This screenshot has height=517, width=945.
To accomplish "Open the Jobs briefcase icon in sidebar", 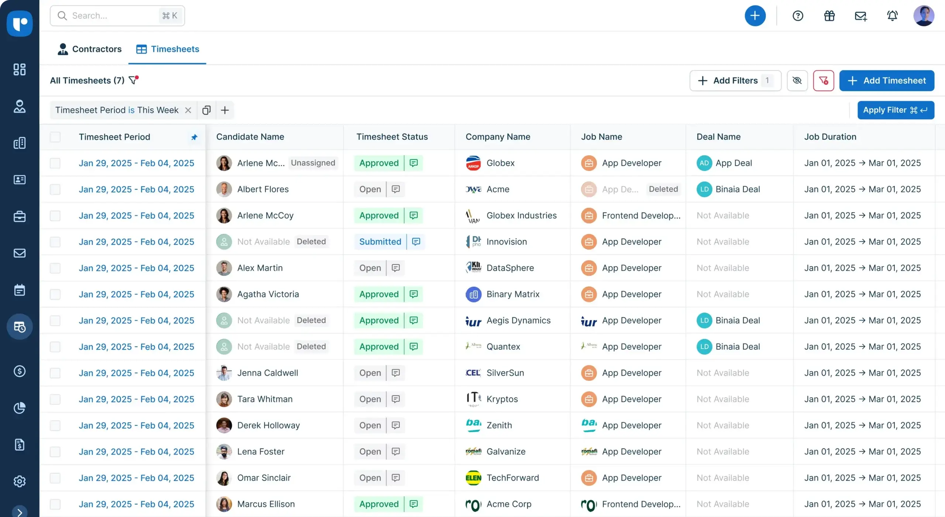I will tap(19, 217).
